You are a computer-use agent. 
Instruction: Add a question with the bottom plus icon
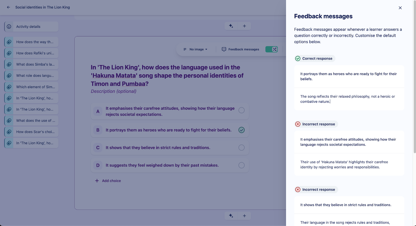click(244, 216)
